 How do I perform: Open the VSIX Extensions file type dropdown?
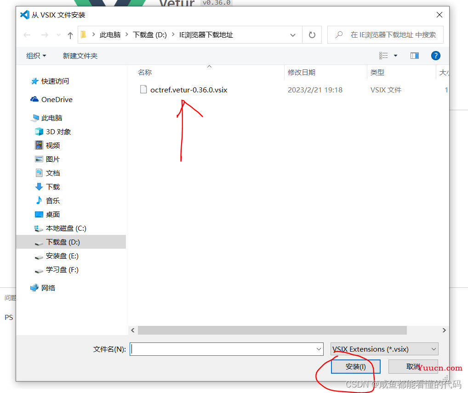pyautogui.click(x=384, y=349)
